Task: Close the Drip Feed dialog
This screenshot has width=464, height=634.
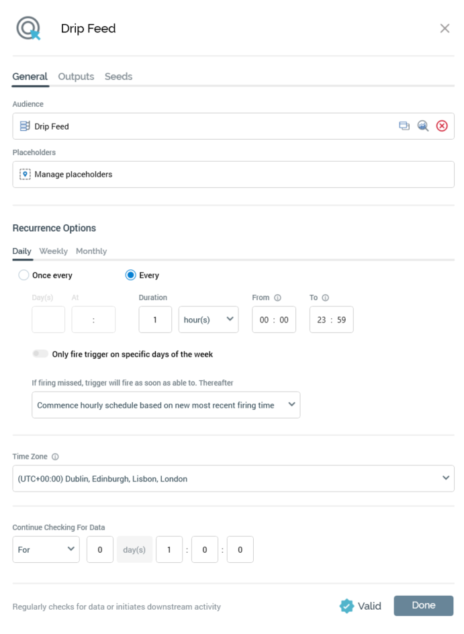Action: [x=445, y=28]
